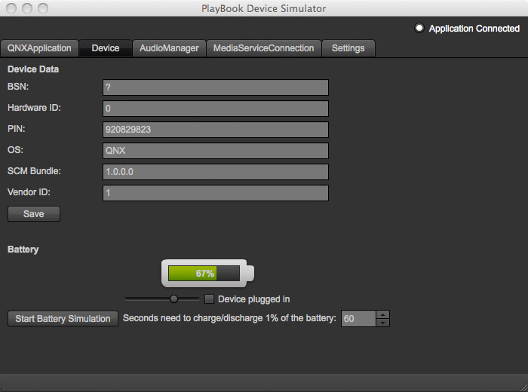Image resolution: width=528 pixels, height=392 pixels.
Task: Zoom the PlayBook Device Simulator window
Action: (x=43, y=8)
